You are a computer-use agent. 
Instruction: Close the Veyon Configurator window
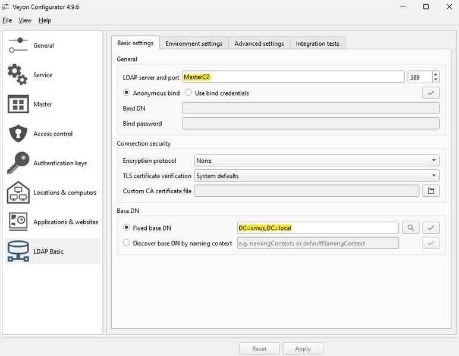(449, 7)
